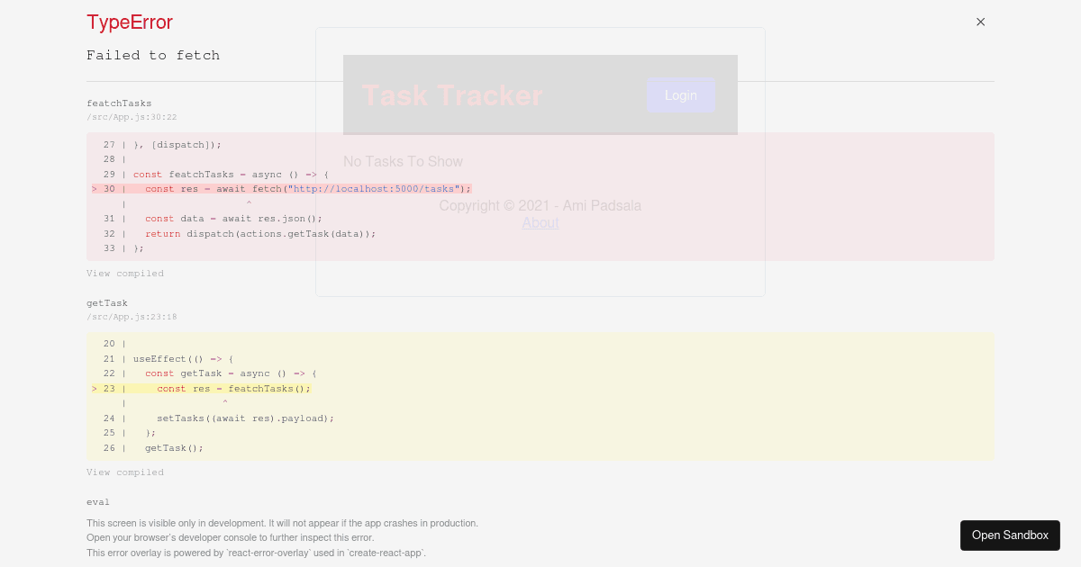Screen dimensions: 1081x567
Task: Click the first "View compiled" link
Action: point(125,273)
